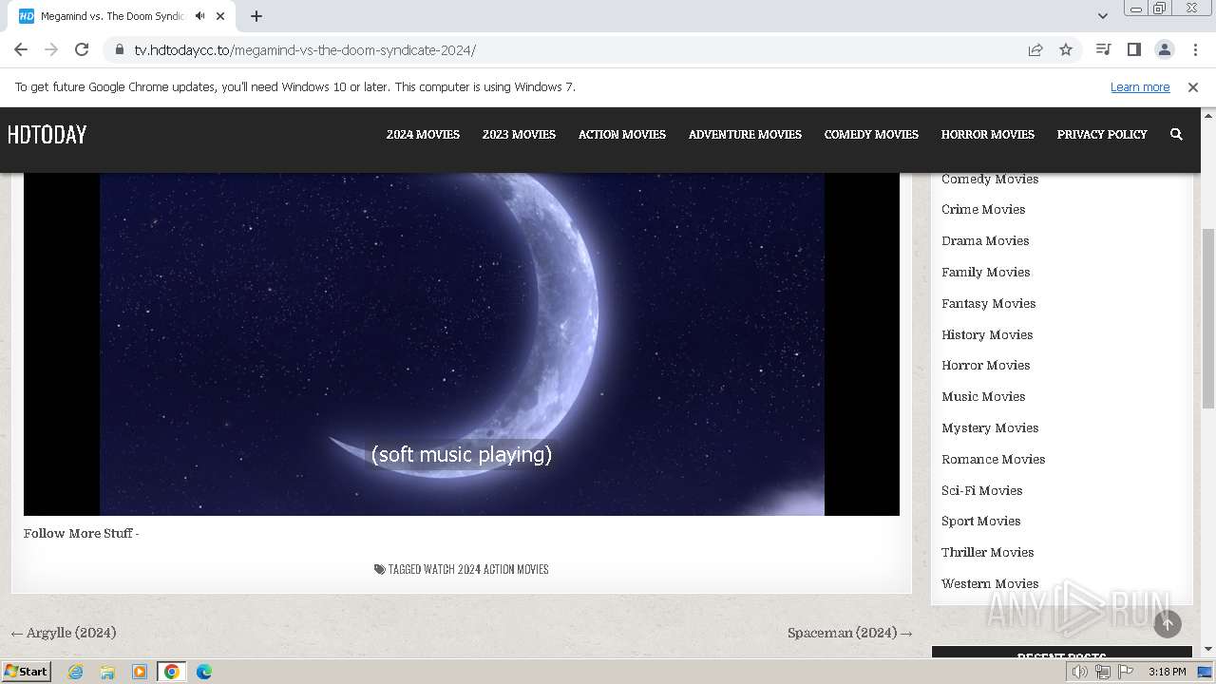This screenshot has height=684, width=1216.
Task: Click the site lock icon in address bar
Action: (119, 49)
